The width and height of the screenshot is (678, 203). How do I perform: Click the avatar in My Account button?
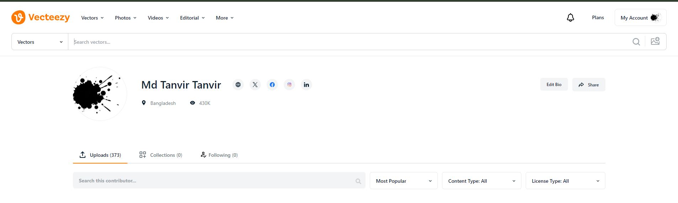[x=655, y=17]
